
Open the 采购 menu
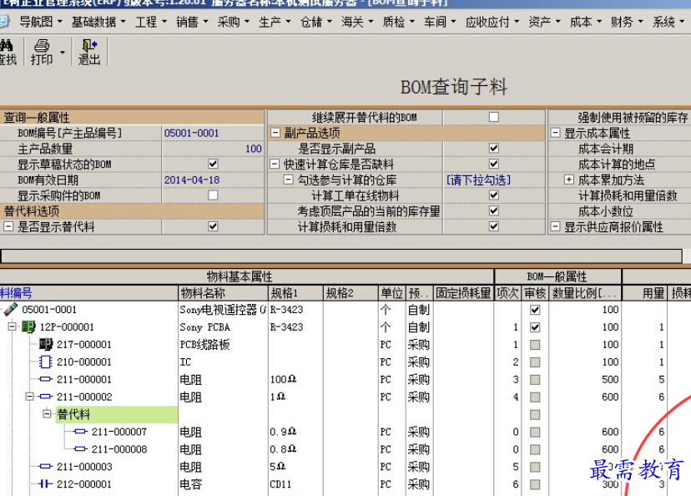point(234,22)
